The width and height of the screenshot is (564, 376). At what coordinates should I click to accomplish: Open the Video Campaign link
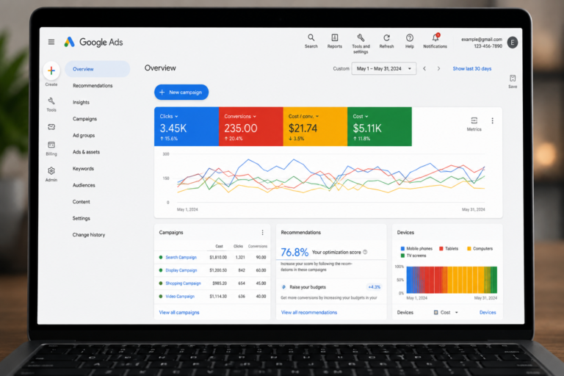[x=180, y=297]
